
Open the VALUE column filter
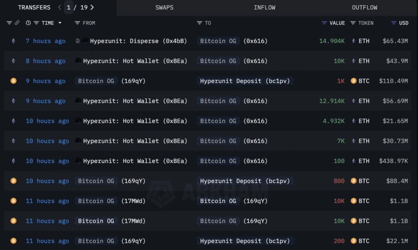[324, 23]
